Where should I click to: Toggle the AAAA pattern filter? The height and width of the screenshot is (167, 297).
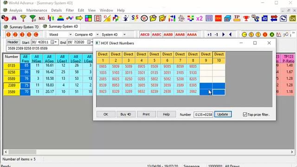(192, 35)
